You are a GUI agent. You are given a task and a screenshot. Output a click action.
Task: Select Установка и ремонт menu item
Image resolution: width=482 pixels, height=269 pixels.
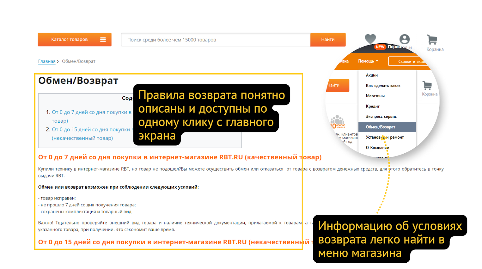point(385,137)
